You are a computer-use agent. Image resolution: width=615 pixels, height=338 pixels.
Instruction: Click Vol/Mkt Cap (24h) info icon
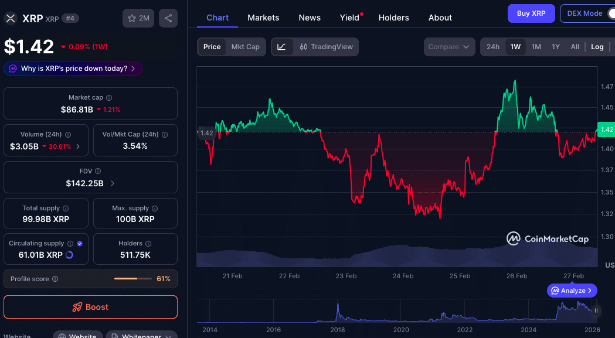(x=165, y=135)
